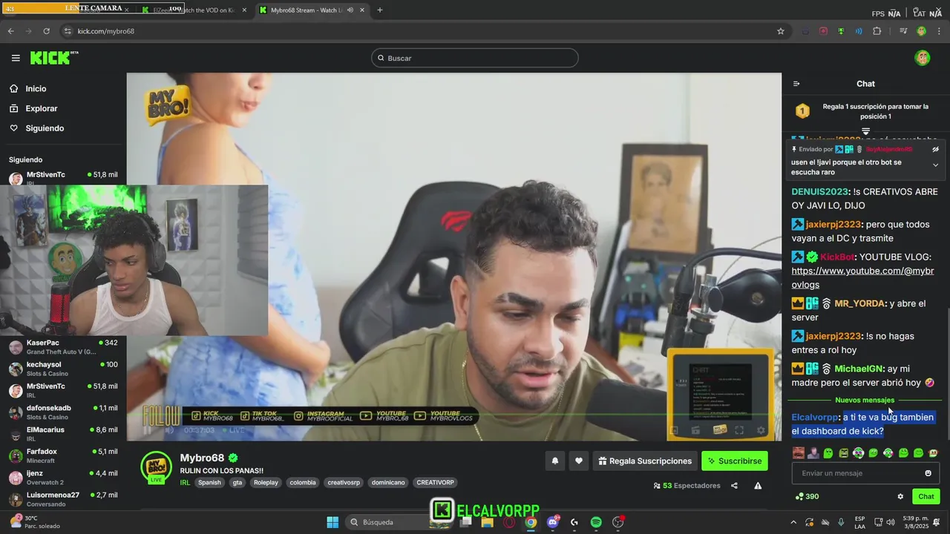Focus the Buscar search field
This screenshot has width=950, height=534.
(x=475, y=58)
